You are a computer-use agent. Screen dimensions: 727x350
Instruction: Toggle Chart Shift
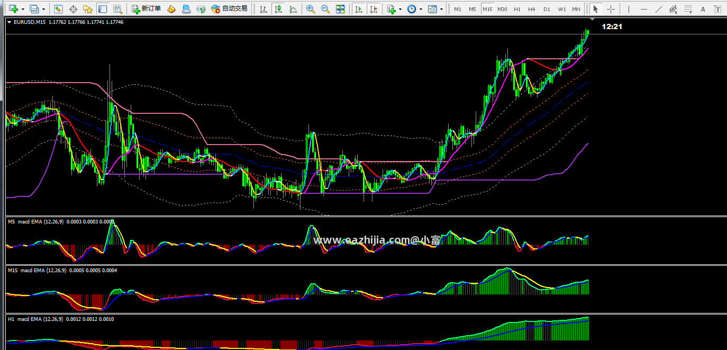click(374, 9)
